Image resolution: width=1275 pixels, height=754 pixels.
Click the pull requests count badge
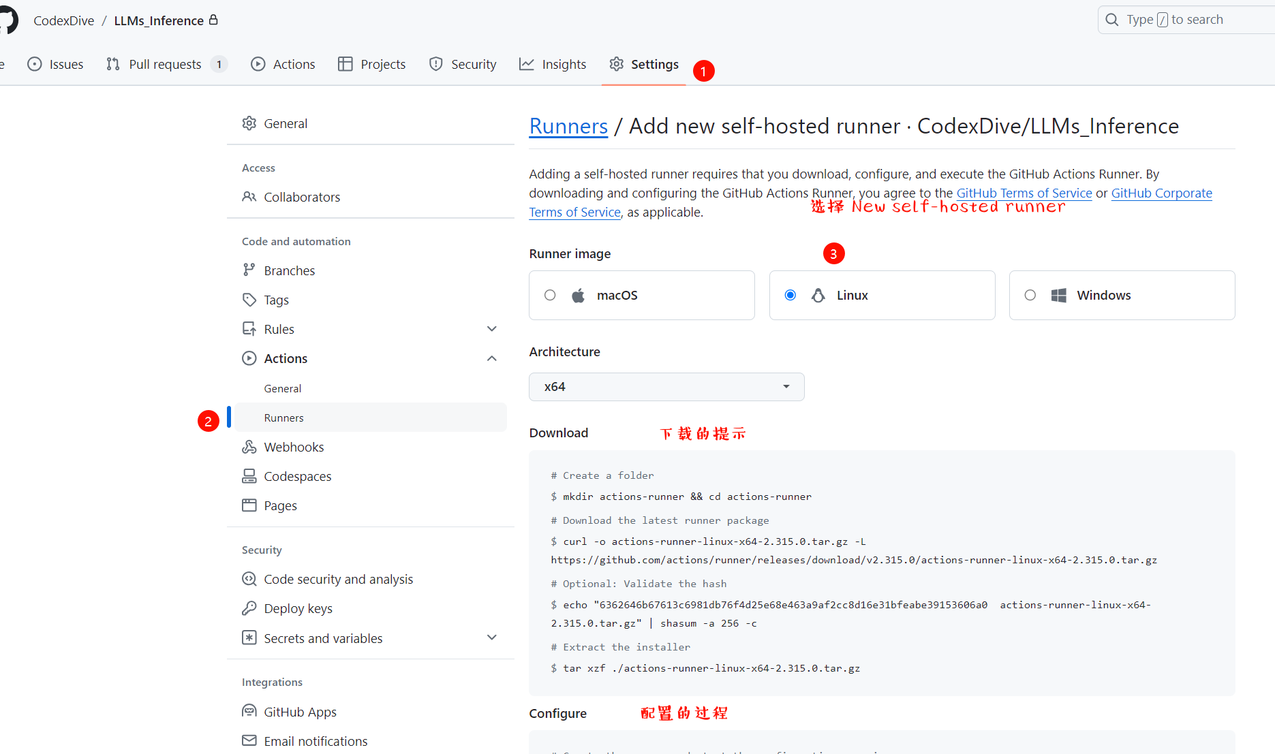tap(219, 64)
